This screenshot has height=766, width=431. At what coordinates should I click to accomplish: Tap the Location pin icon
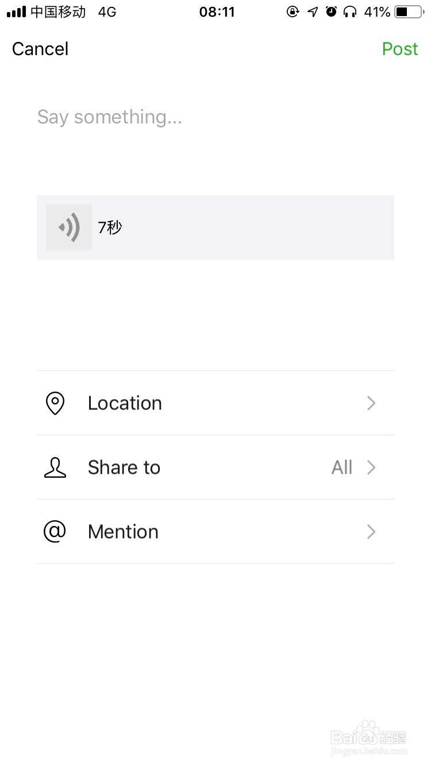pos(55,403)
